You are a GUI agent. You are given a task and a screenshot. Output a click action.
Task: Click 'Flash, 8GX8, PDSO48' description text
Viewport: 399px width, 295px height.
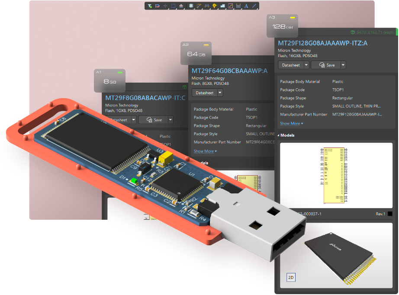pyautogui.click(x=210, y=83)
